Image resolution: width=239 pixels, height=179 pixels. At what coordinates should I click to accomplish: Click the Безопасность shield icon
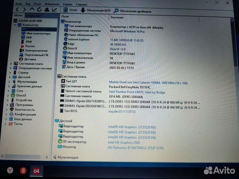12,109
